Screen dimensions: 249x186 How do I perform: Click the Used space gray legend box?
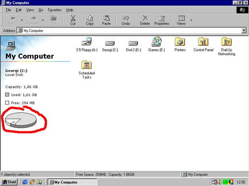click(7, 95)
